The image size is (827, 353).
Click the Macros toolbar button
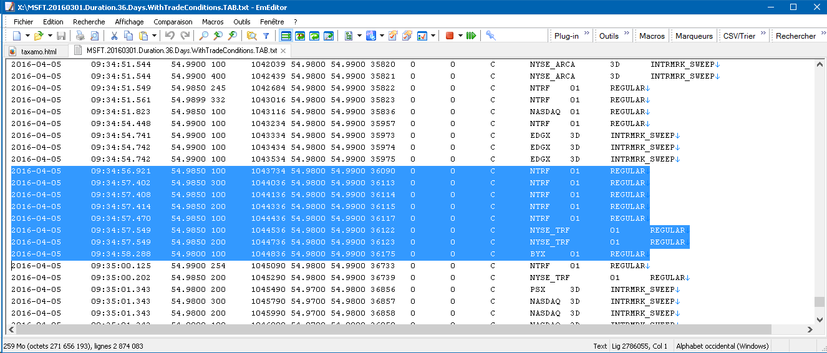pos(652,36)
